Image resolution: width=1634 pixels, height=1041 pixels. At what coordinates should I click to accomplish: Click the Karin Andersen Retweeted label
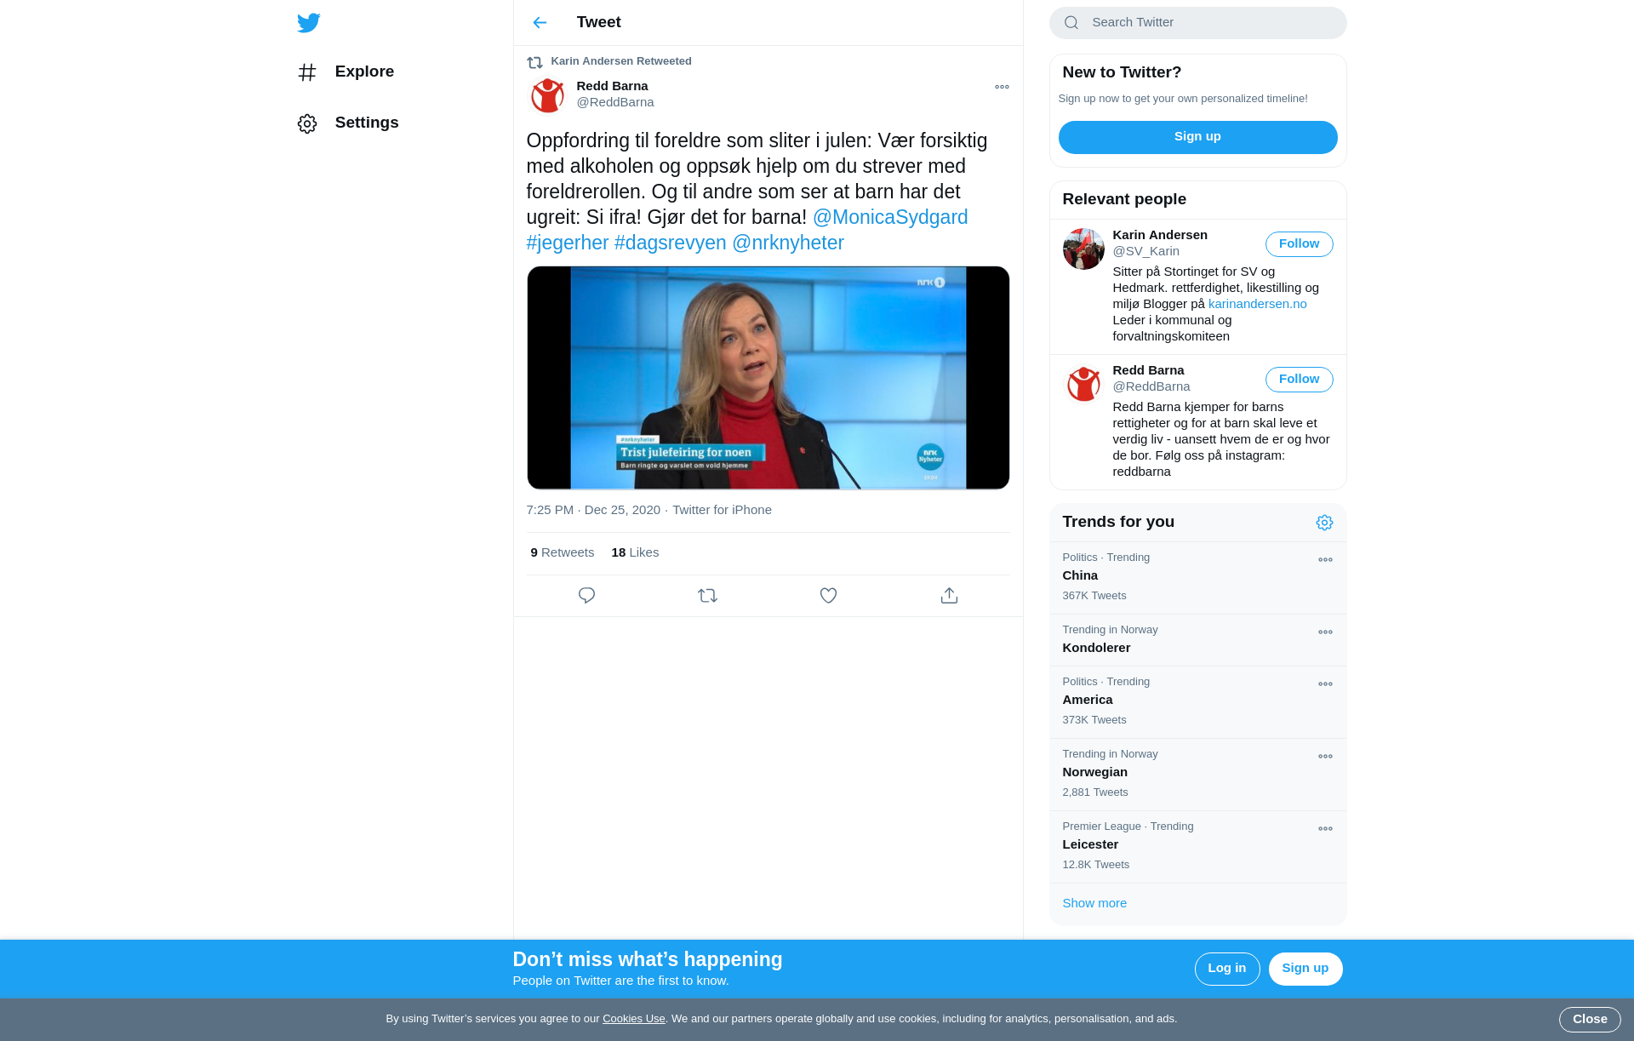click(621, 61)
